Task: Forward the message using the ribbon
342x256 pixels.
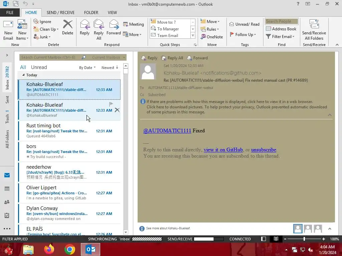Action: (x=114, y=28)
